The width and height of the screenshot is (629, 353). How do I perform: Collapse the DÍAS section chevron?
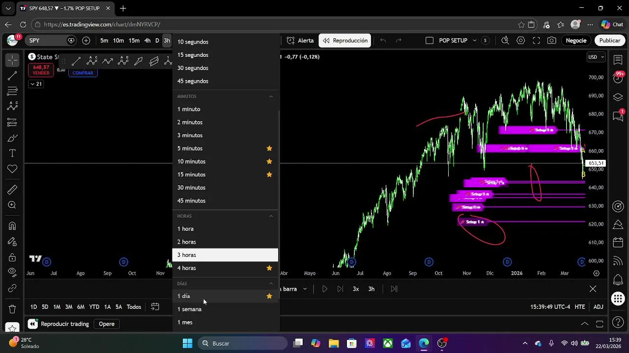271,284
